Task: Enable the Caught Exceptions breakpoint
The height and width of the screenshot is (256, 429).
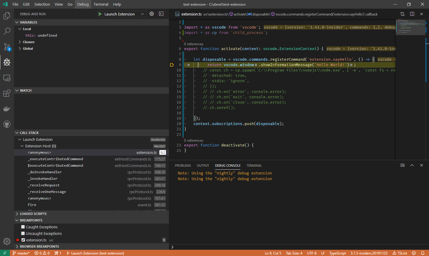Action: (23, 227)
